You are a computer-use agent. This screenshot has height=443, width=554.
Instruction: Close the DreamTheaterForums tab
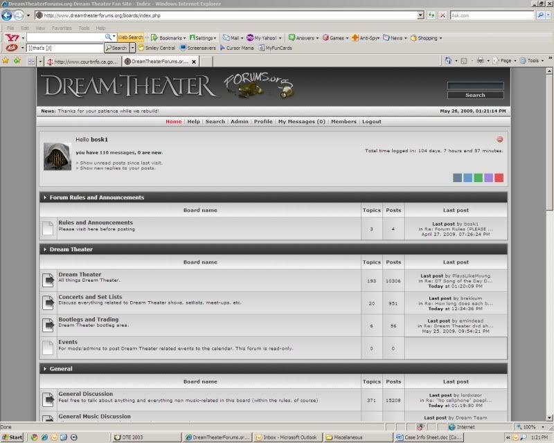click(194, 62)
